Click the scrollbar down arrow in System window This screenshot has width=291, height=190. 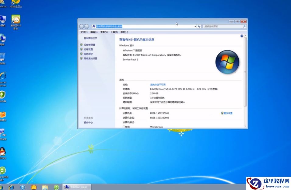[x=245, y=126]
